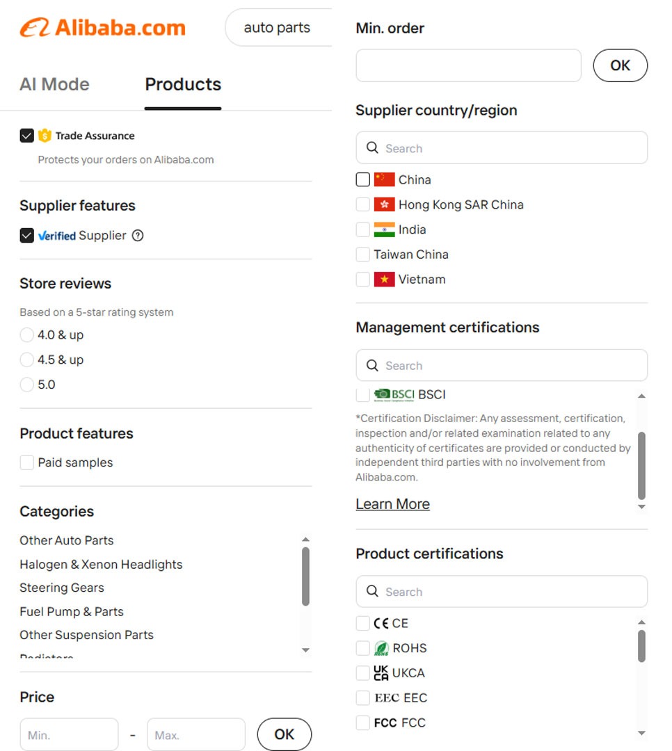
Task: Click the Product certifications scroll-down arrow
Action: coord(642,733)
